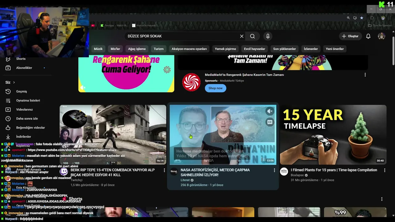Viewport: 395px width, 222px height.
Task: Click the thumbs-up icon beside Beğendiğim videolar
Action: pyautogui.click(x=8, y=128)
